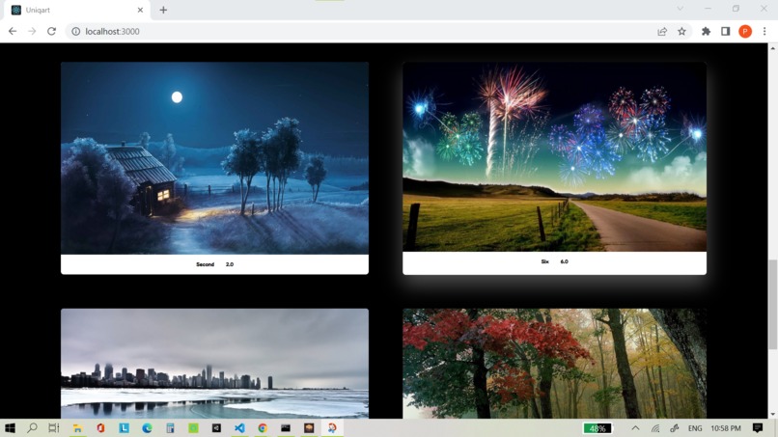
Task: Open the green square app in taskbar
Action: point(193,428)
